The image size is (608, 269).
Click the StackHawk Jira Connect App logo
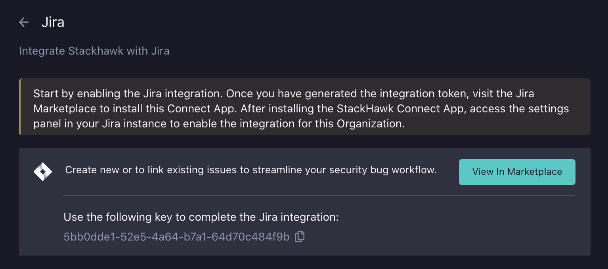(x=42, y=172)
